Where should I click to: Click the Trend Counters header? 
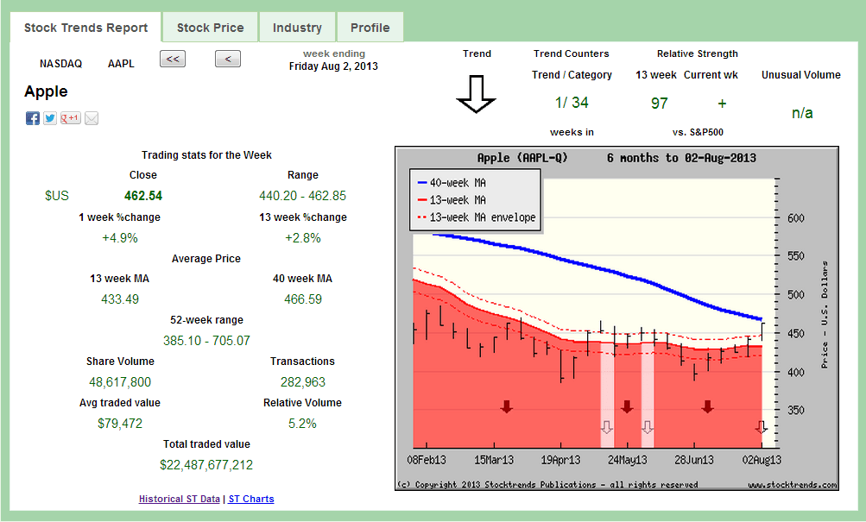[571, 53]
